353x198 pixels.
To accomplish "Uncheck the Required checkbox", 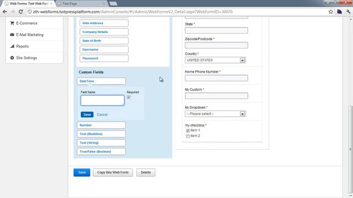I will point(129,97).
